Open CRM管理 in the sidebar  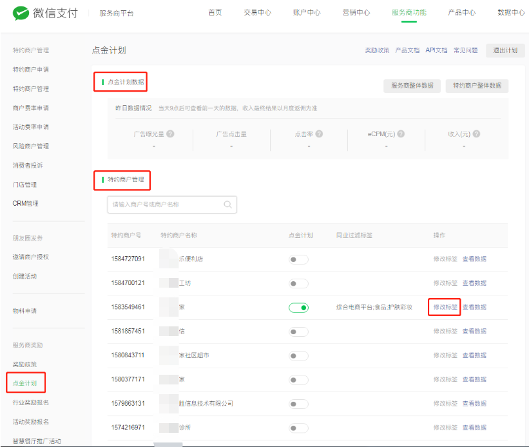(x=25, y=204)
